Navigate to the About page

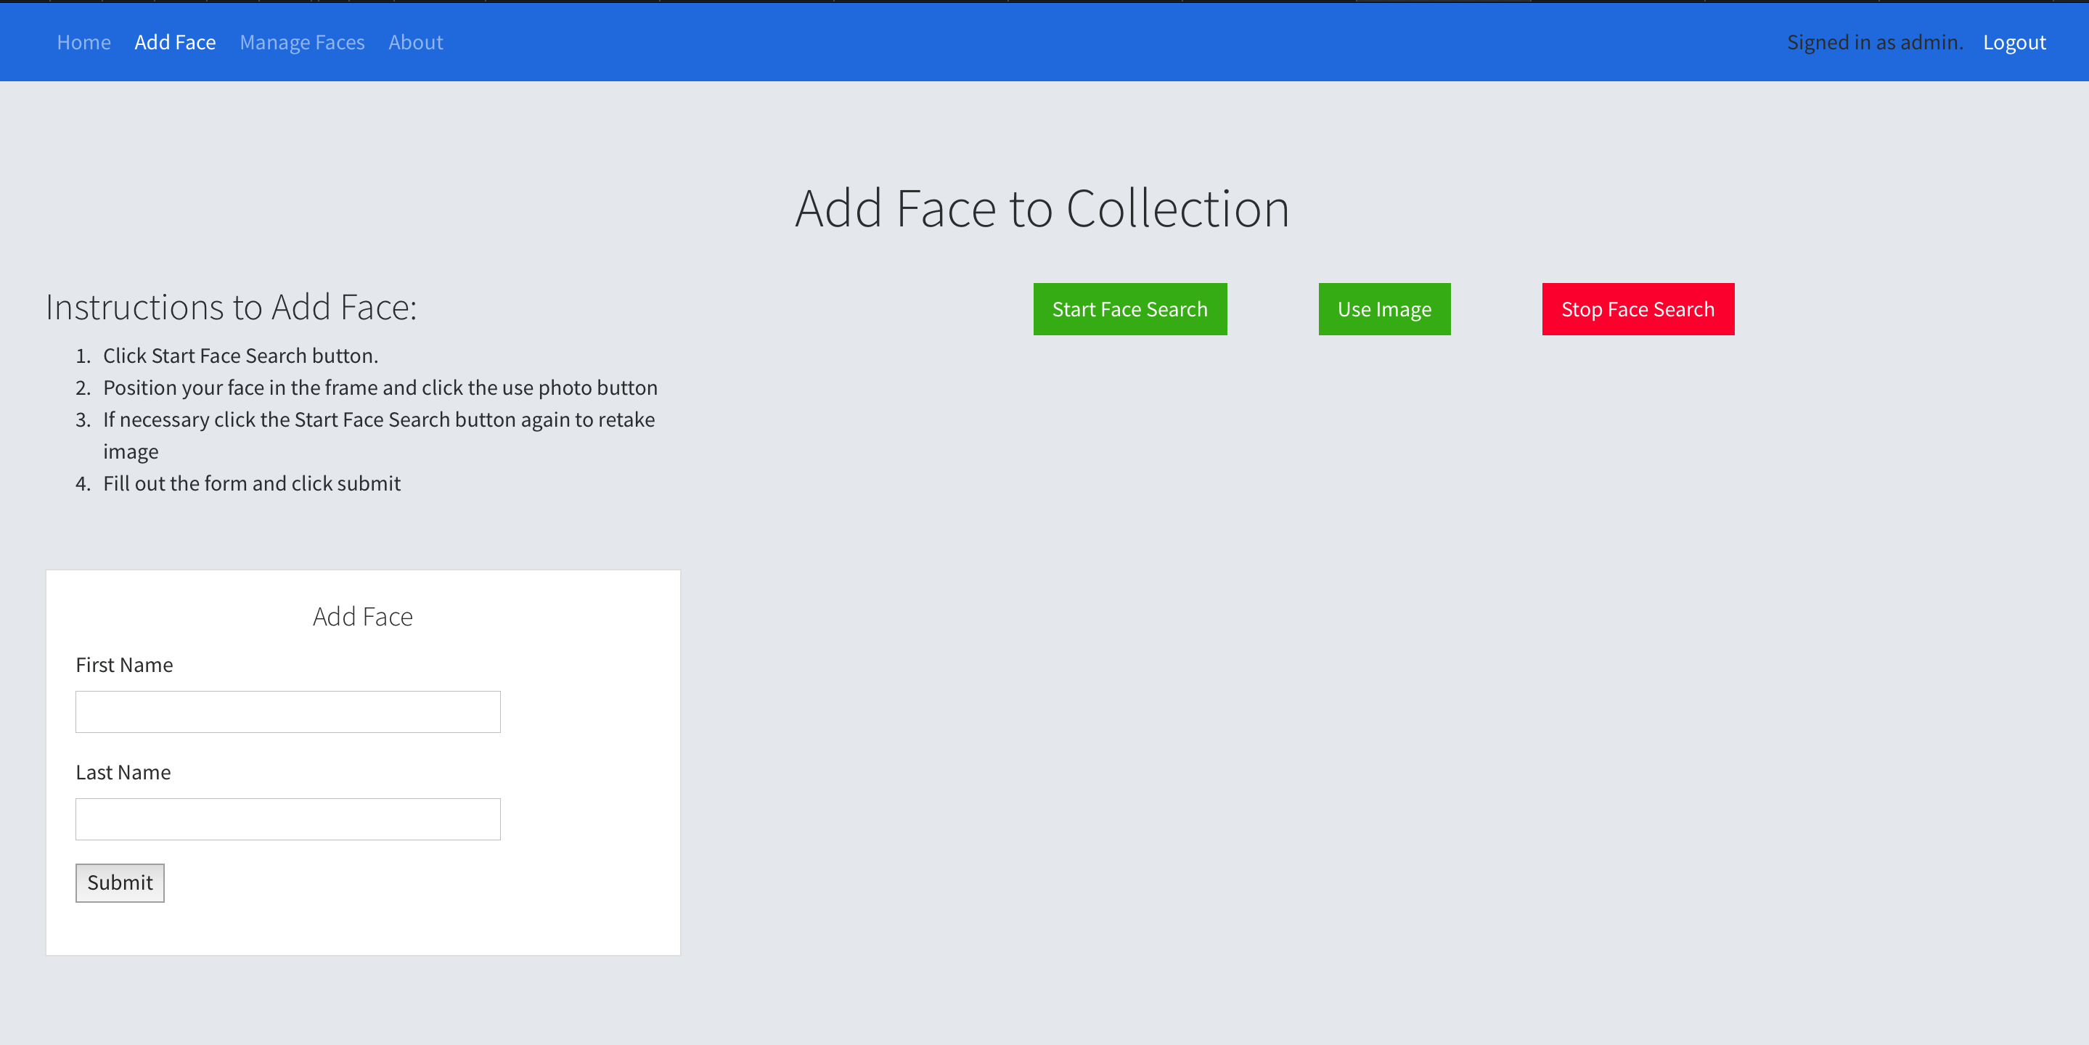pos(415,42)
